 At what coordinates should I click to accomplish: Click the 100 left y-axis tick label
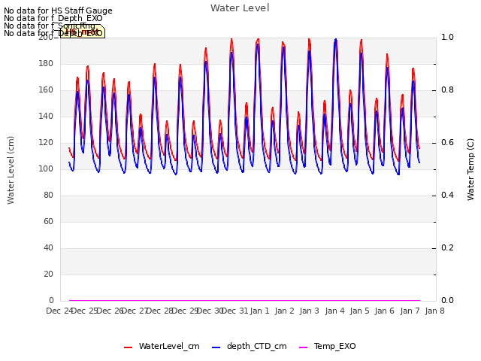tap(46, 168)
